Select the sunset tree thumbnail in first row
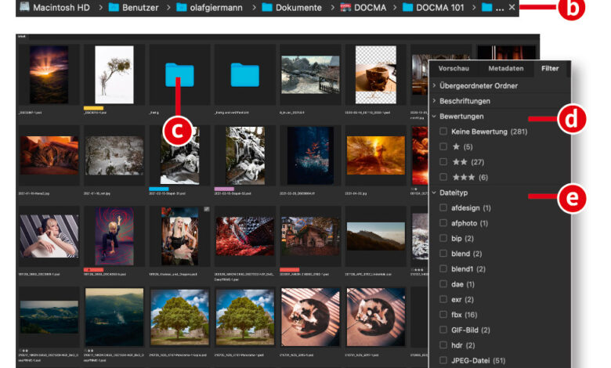The width and height of the screenshot is (611, 368). click(x=49, y=74)
